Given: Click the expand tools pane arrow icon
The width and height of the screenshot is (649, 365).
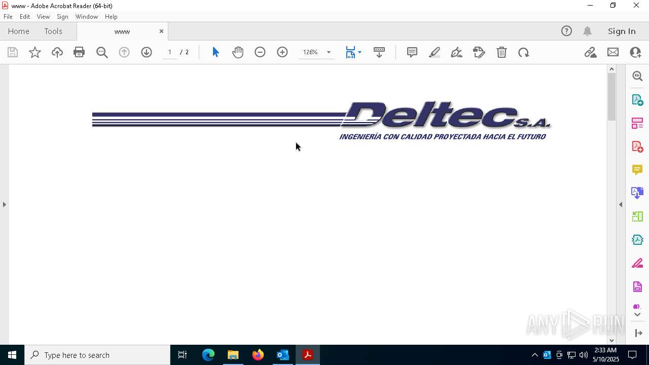Looking at the screenshot, I should (x=638, y=333).
